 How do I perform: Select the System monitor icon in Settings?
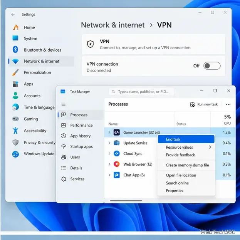pos(15,38)
